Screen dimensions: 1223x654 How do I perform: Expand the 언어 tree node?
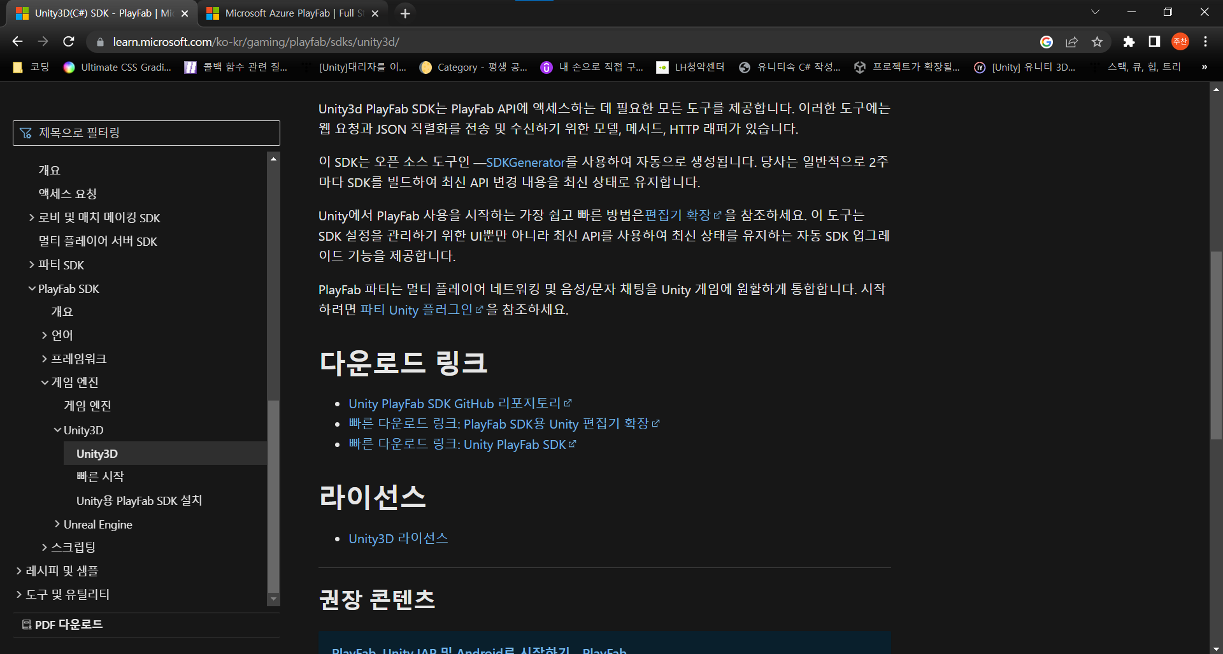[x=45, y=335]
